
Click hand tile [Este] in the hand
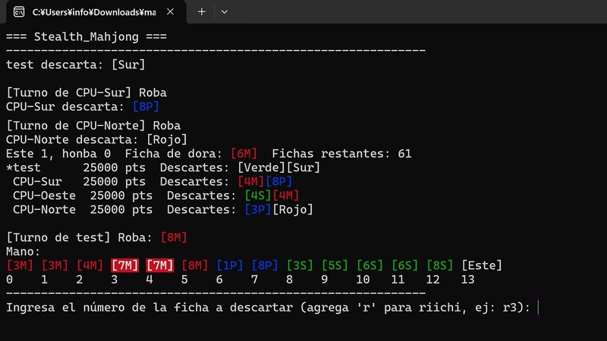pyautogui.click(x=482, y=266)
